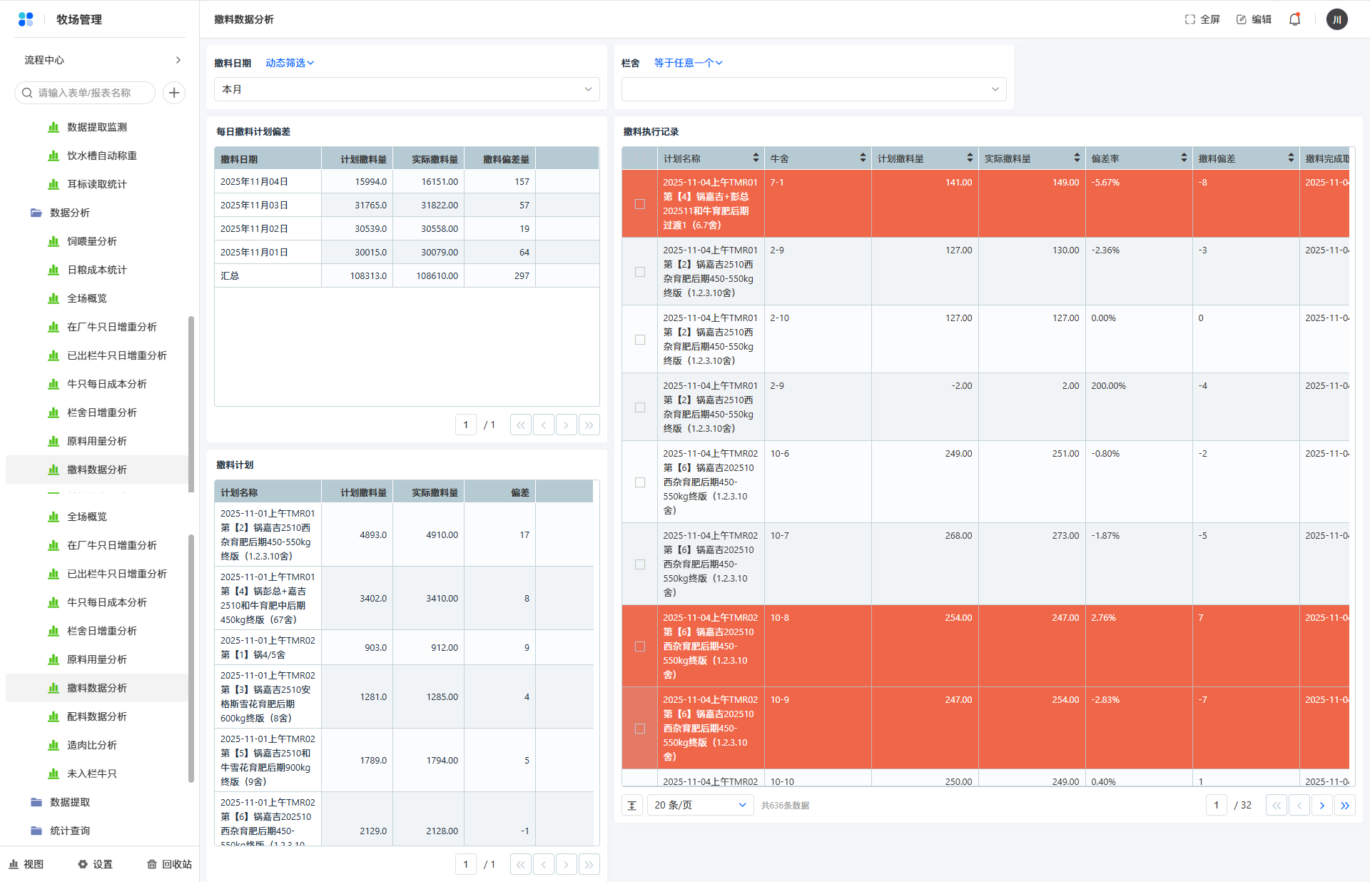
Task: Click the edit pencil icon
Action: point(1242,19)
